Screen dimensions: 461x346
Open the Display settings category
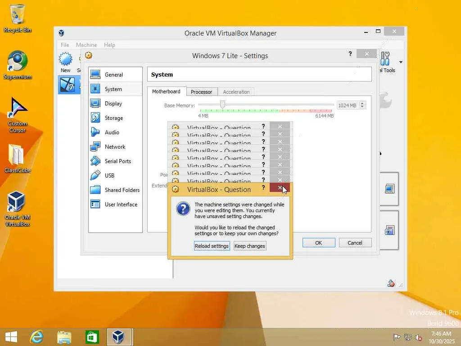pyautogui.click(x=115, y=103)
